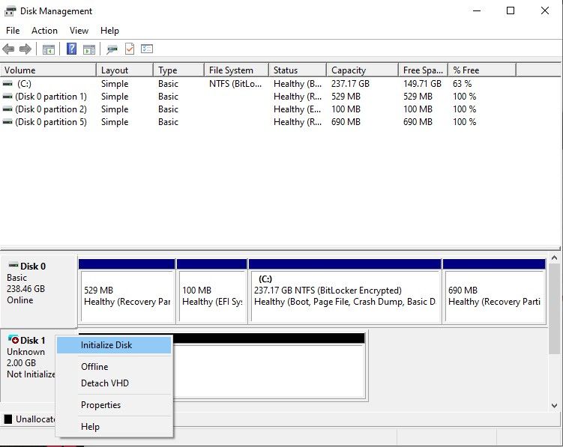Image resolution: width=563 pixels, height=447 pixels.
Task: Open Properties from the context menu
Action: [114, 404]
